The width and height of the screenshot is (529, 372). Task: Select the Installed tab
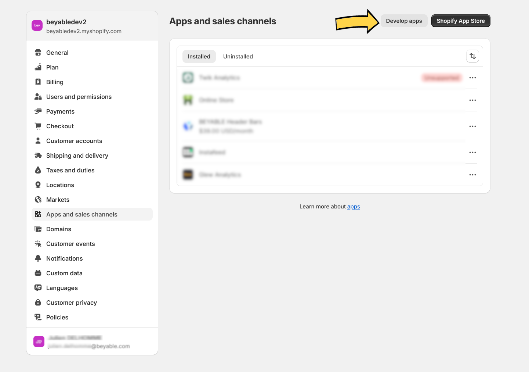199,57
